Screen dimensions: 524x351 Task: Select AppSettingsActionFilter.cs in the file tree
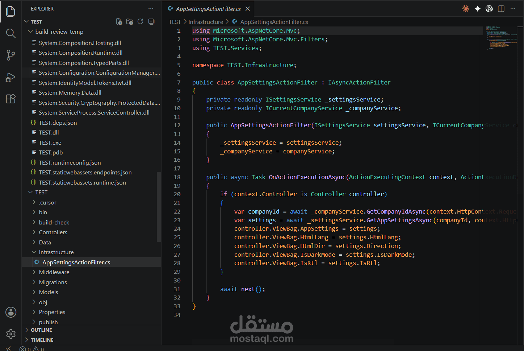click(91, 262)
